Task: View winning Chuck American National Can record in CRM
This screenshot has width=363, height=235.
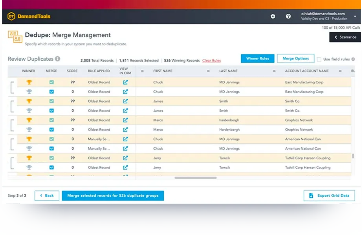Action: pyautogui.click(x=125, y=139)
